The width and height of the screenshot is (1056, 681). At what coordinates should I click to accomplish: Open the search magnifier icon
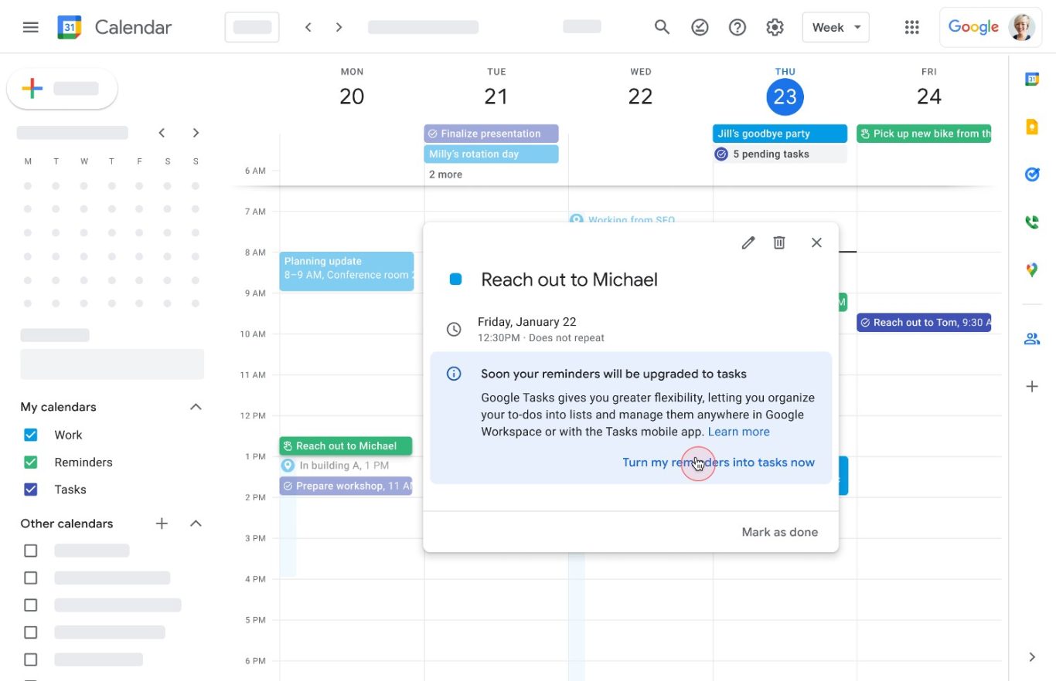coord(662,27)
